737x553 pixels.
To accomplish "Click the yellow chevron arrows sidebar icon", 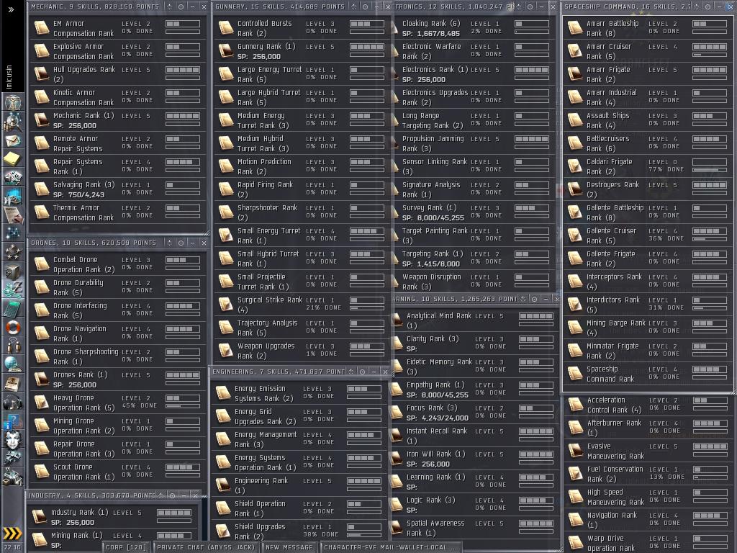I will pyautogui.click(x=13, y=534).
